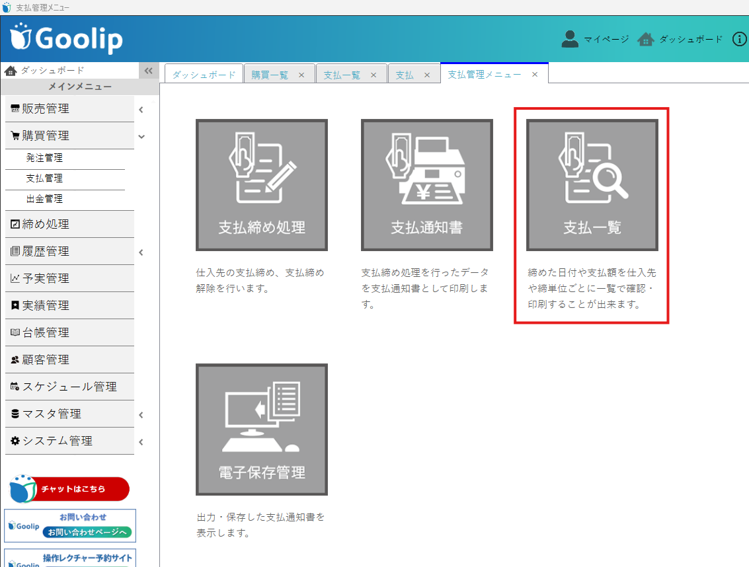The width and height of the screenshot is (749, 567).
Task: Click the マスタ管理 database icon
Action: [x=15, y=414]
